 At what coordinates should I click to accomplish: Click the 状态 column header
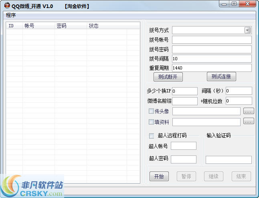tap(107, 26)
